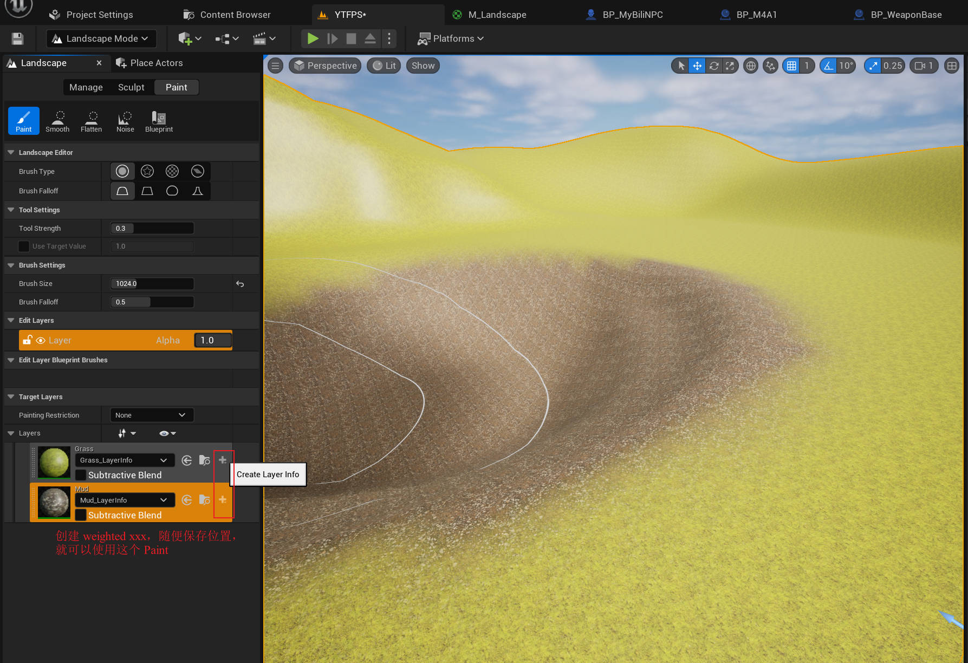Screen dimensions: 968x663
Task: Toggle surface snapping icon
Action: 770,66
